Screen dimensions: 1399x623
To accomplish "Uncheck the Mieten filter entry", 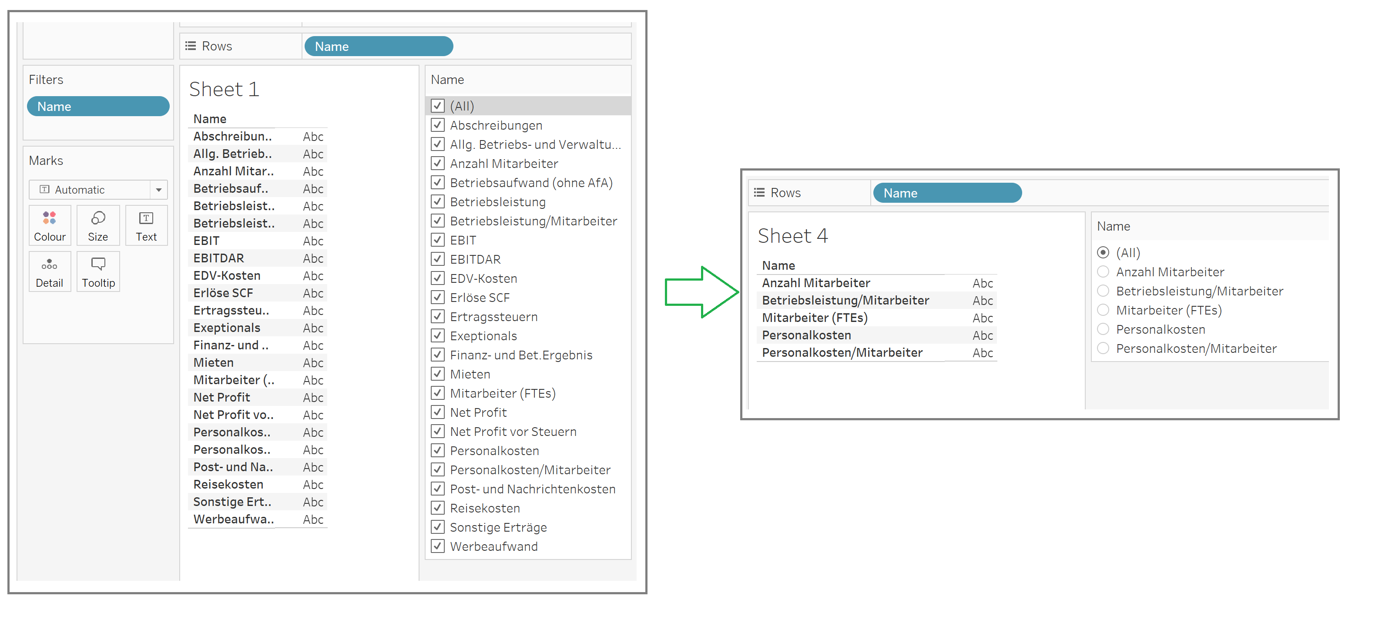I will tap(438, 374).
